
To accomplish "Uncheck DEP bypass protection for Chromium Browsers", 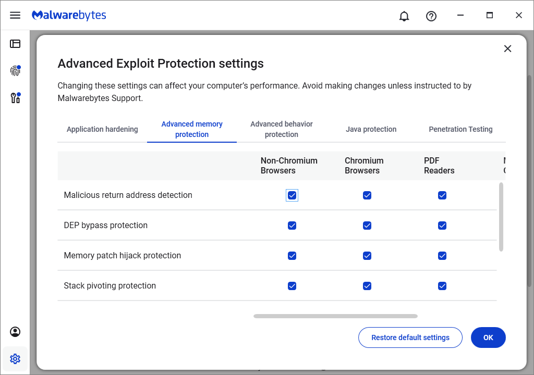I will (x=367, y=226).
